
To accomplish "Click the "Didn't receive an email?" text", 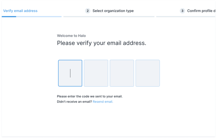I will [74, 102].
